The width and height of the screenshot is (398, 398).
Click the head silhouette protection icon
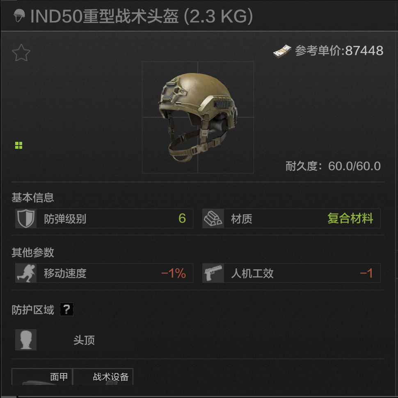pyautogui.click(x=26, y=340)
